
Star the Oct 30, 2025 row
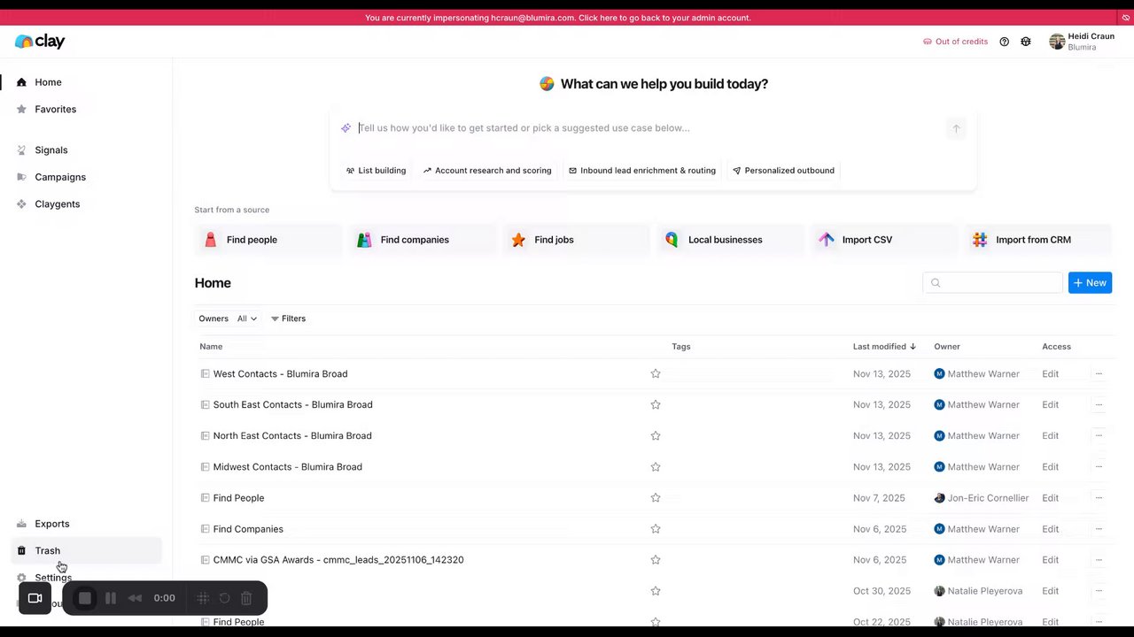[656, 591]
